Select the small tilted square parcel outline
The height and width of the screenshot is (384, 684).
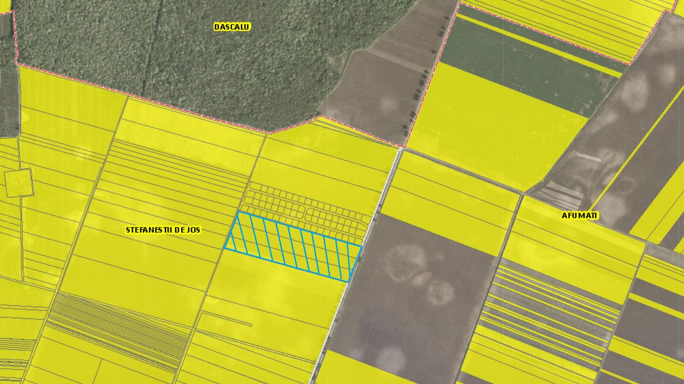tap(19, 183)
